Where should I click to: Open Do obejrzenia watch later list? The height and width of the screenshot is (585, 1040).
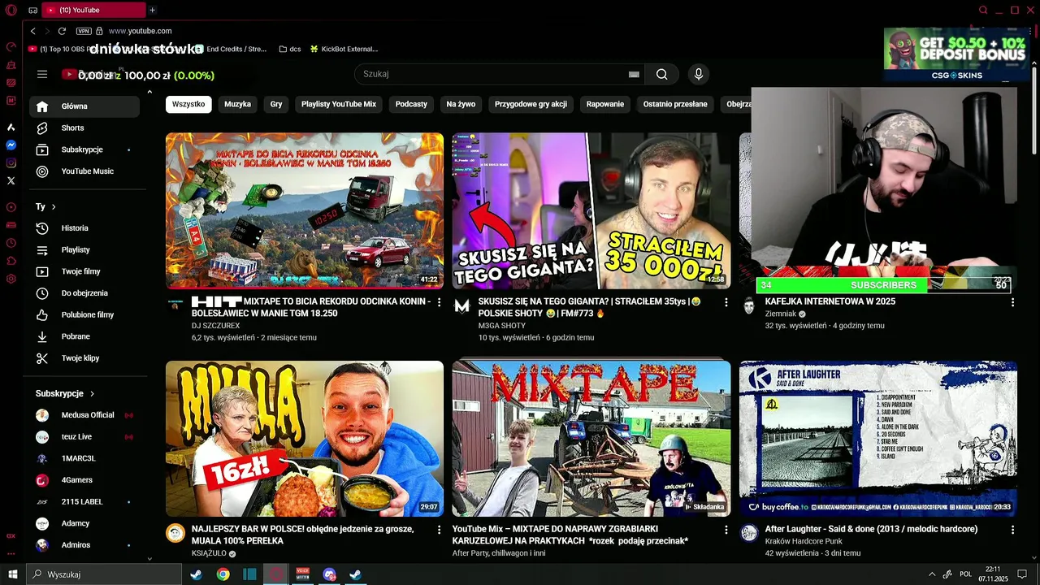[x=84, y=293]
